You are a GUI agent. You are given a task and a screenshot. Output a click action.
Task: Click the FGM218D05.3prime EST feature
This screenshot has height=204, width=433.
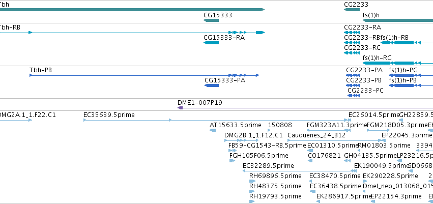[379, 130]
